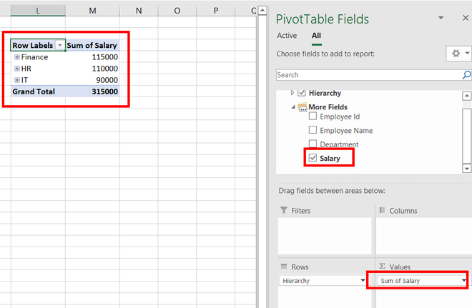The image size is (472, 308).
Task: Check the Employee Name field checkbox
Action: 313,130
